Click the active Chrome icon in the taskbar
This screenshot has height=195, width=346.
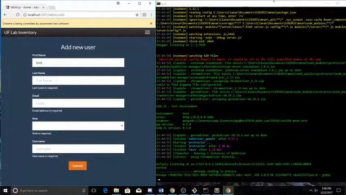coord(228,190)
